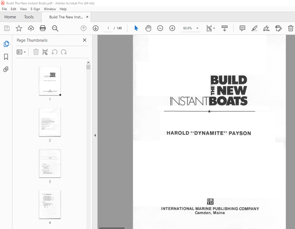This screenshot has height=229, width=295.
Task: Select the Highlight text tool
Action: (x=254, y=28)
